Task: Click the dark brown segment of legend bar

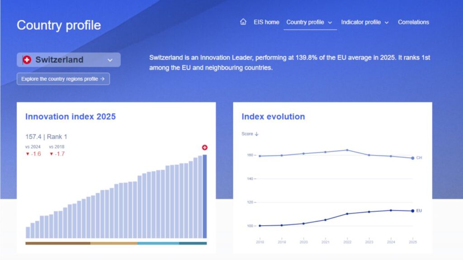Action: click(x=57, y=243)
